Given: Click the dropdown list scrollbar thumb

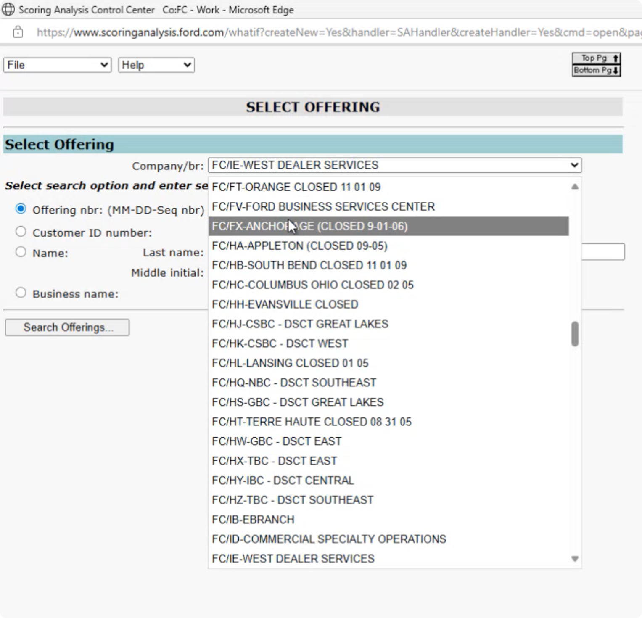Looking at the screenshot, I should coord(575,334).
